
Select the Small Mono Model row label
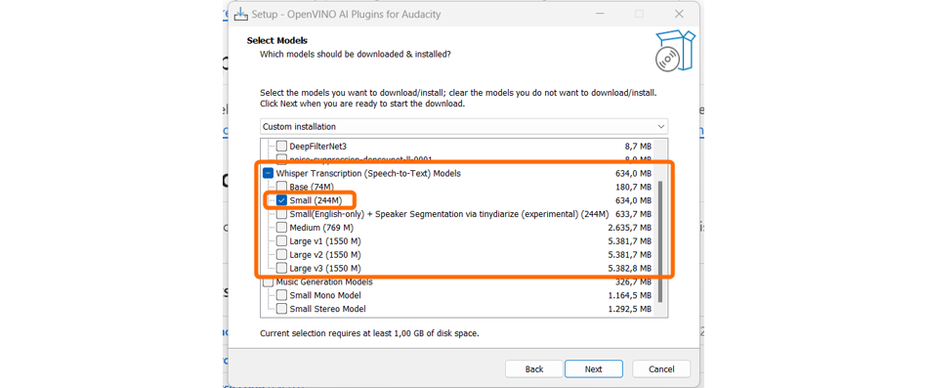[325, 295]
